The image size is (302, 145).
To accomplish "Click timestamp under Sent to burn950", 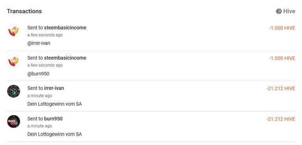I will click(40, 126).
